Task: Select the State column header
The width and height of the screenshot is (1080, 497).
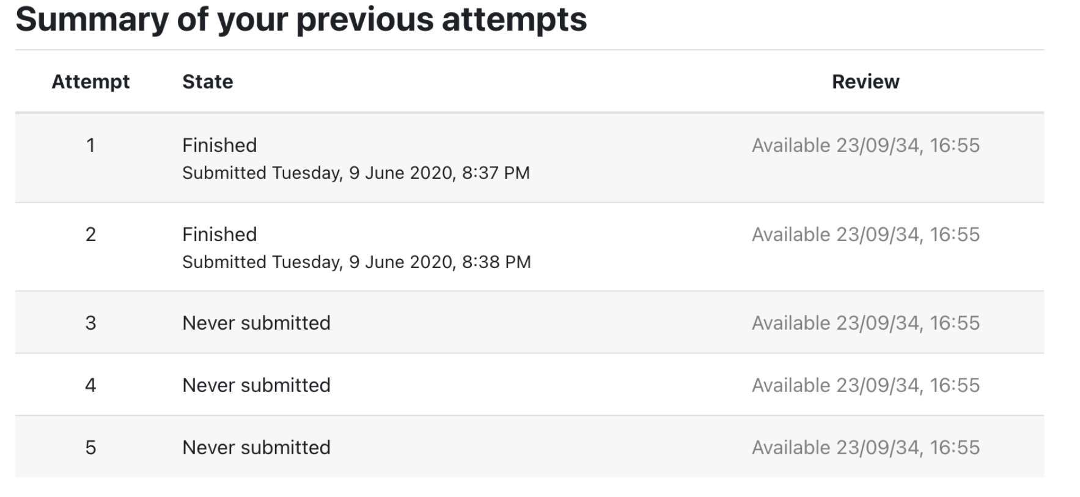Action: pyautogui.click(x=208, y=82)
